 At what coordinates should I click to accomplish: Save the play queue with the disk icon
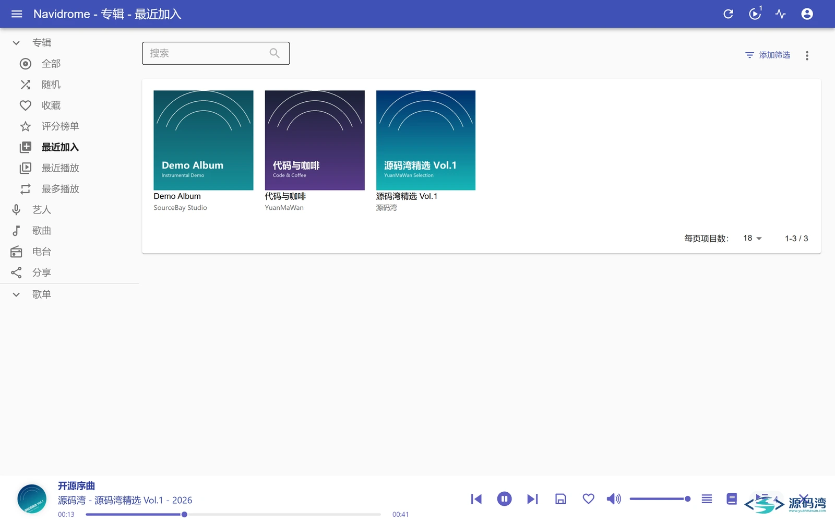560,499
